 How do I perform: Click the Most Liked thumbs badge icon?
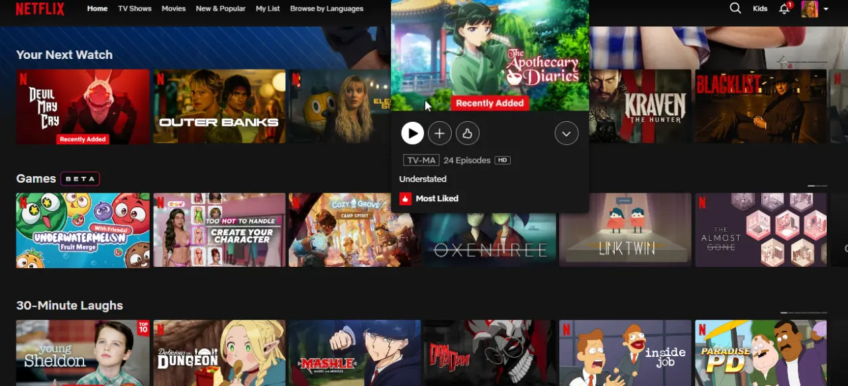click(405, 199)
